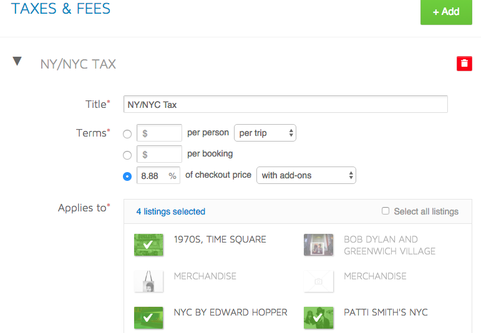Select the Merchandise camera placeholder thumbnail

318,281
